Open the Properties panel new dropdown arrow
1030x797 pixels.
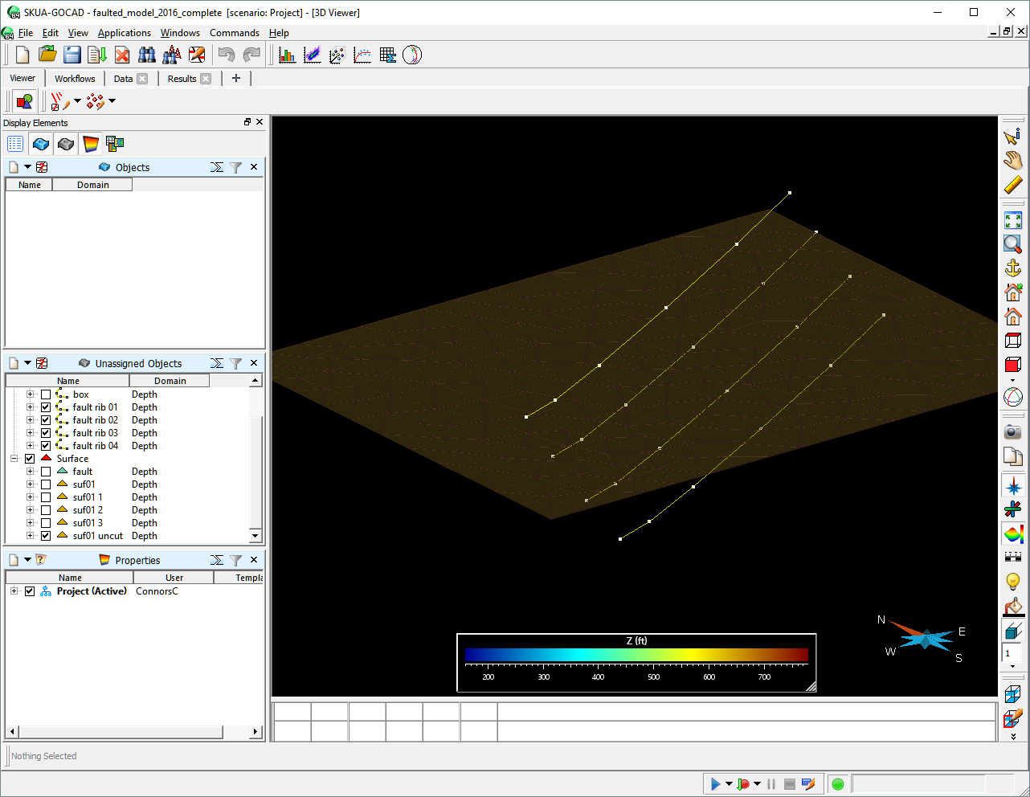coord(27,560)
